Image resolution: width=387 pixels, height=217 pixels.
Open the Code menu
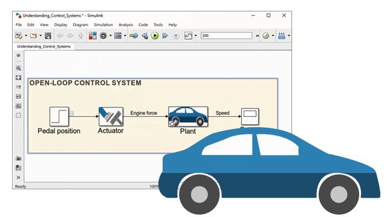point(143,25)
